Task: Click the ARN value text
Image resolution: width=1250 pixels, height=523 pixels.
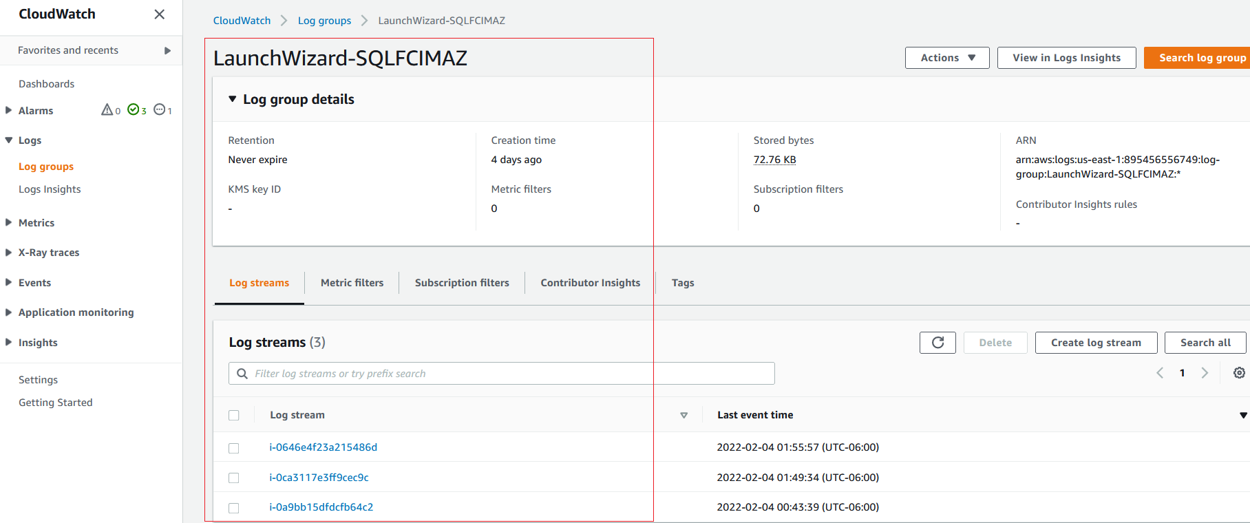Action: [1117, 167]
